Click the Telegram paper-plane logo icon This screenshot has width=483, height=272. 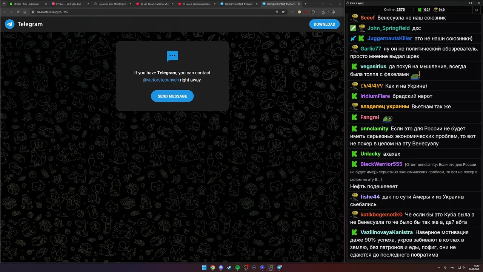pyautogui.click(x=9, y=24)
